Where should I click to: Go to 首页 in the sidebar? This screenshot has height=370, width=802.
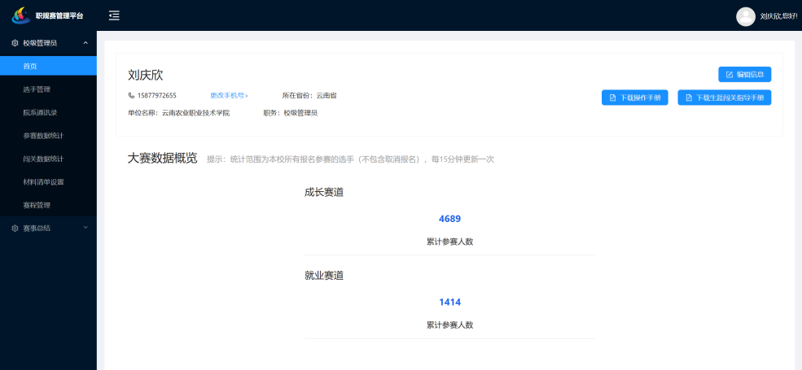coord(30,66)
